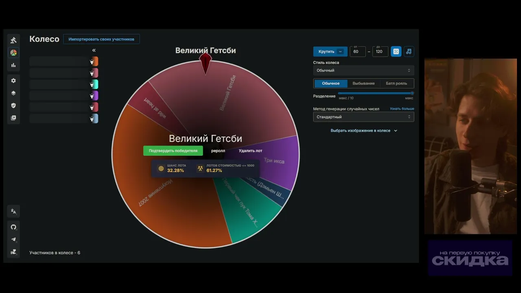Screen dimensions: 521x293
Task: Click highlight icon on orange participant row
Action: [92, 62]
